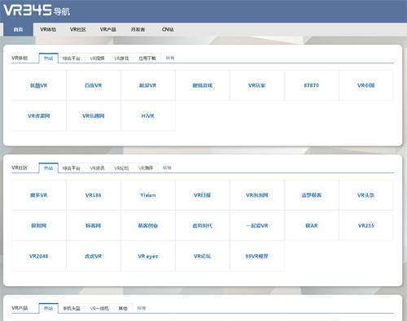The width and height of the screenshot is (407, 321).
Task: Open the 虎虎VR site link
Action: tap(94, 256)
